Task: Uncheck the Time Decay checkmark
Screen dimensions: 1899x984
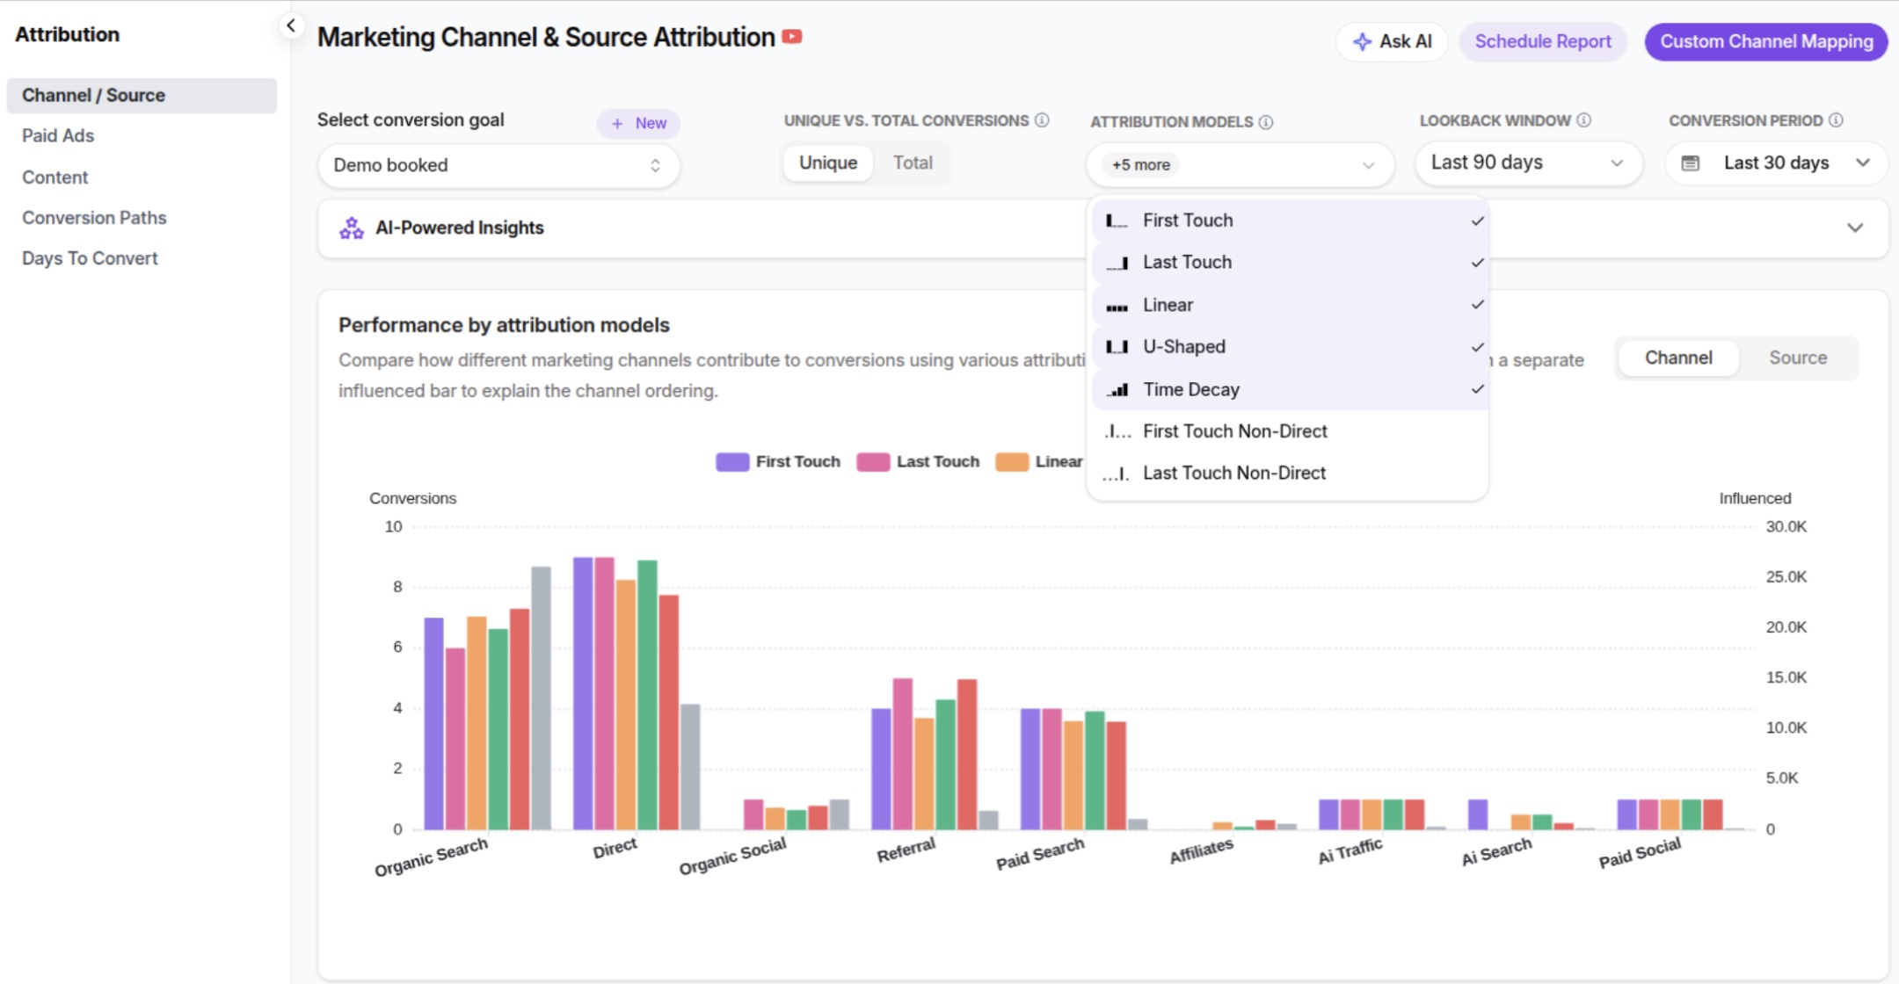Action: (x=1477, y=389)
